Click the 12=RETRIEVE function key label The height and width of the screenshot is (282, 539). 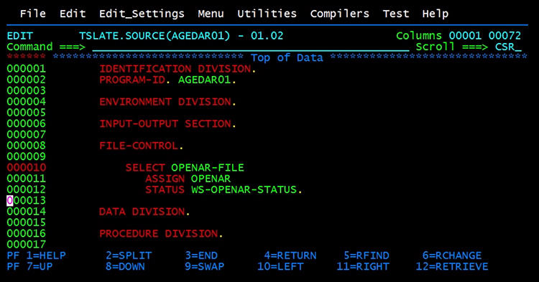[x=452, y=266]
